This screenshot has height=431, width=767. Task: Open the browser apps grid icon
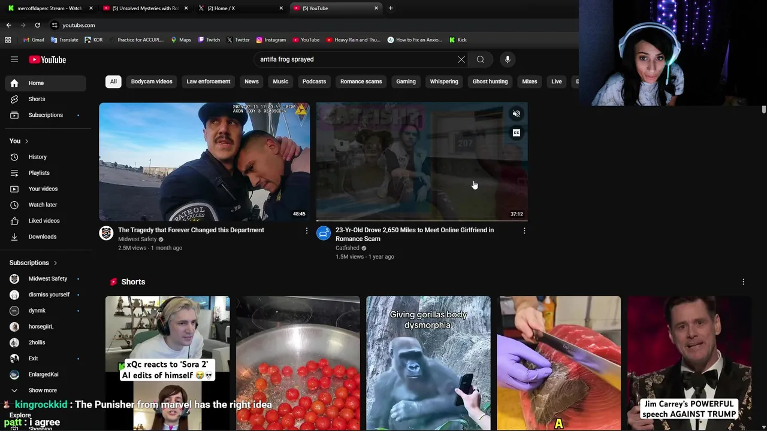pos(8,40)
